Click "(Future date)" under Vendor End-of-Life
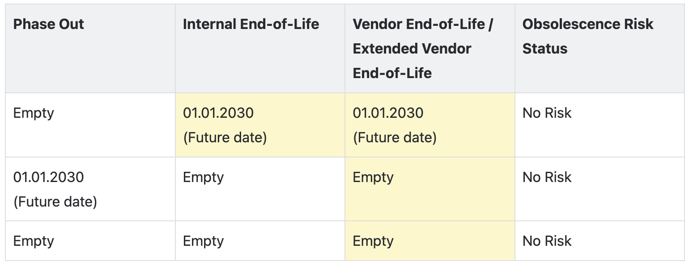 (x=395, y=137)
